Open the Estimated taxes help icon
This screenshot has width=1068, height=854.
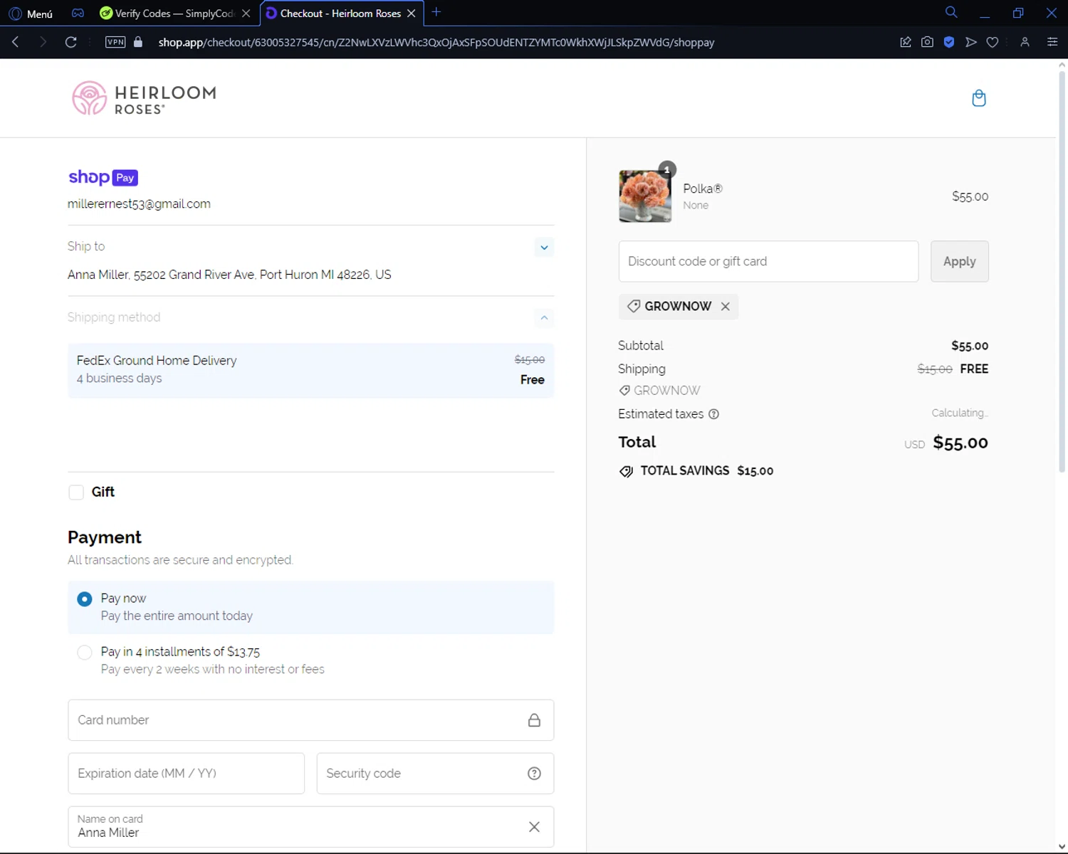coord(713,414)
